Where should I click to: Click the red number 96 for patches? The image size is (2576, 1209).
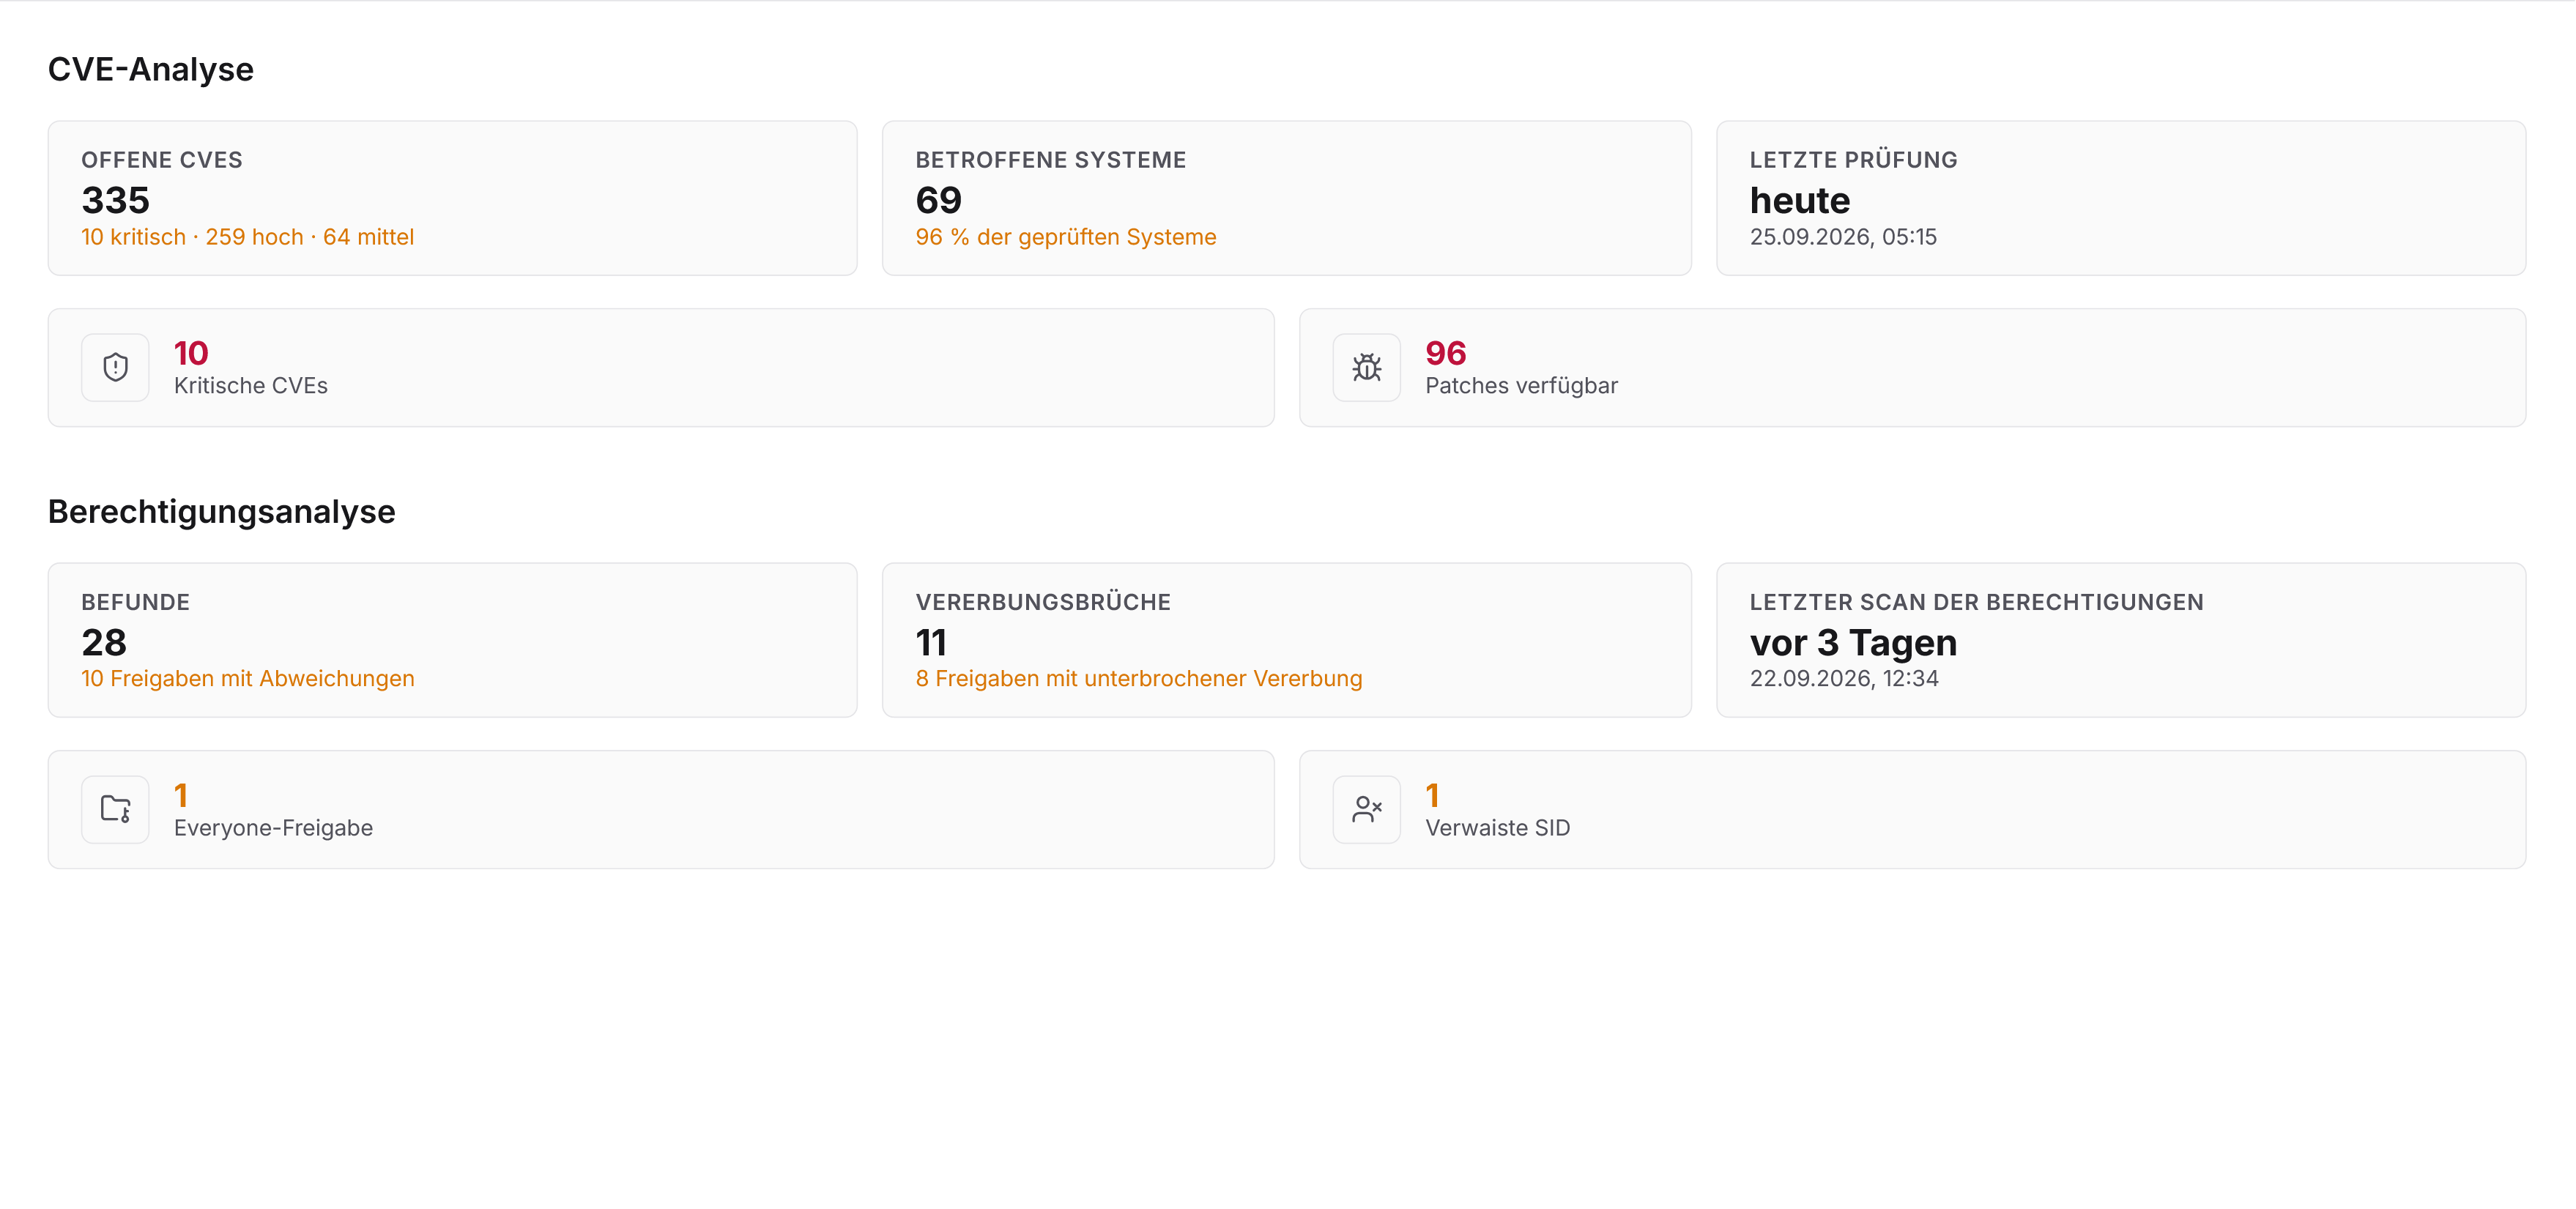pos(1446,353)
